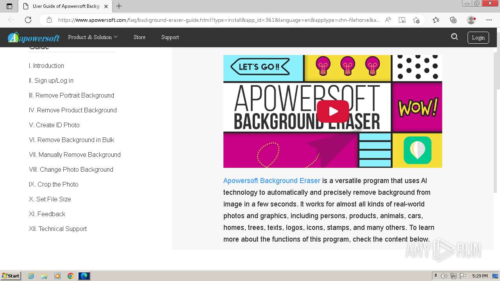500x281 pixels.
Task: Click the address bar URL field
Action: click(219, 20)
